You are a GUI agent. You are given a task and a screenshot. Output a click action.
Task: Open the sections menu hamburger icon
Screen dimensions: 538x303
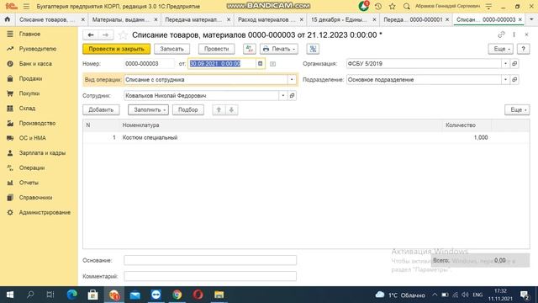coord(26,6)
